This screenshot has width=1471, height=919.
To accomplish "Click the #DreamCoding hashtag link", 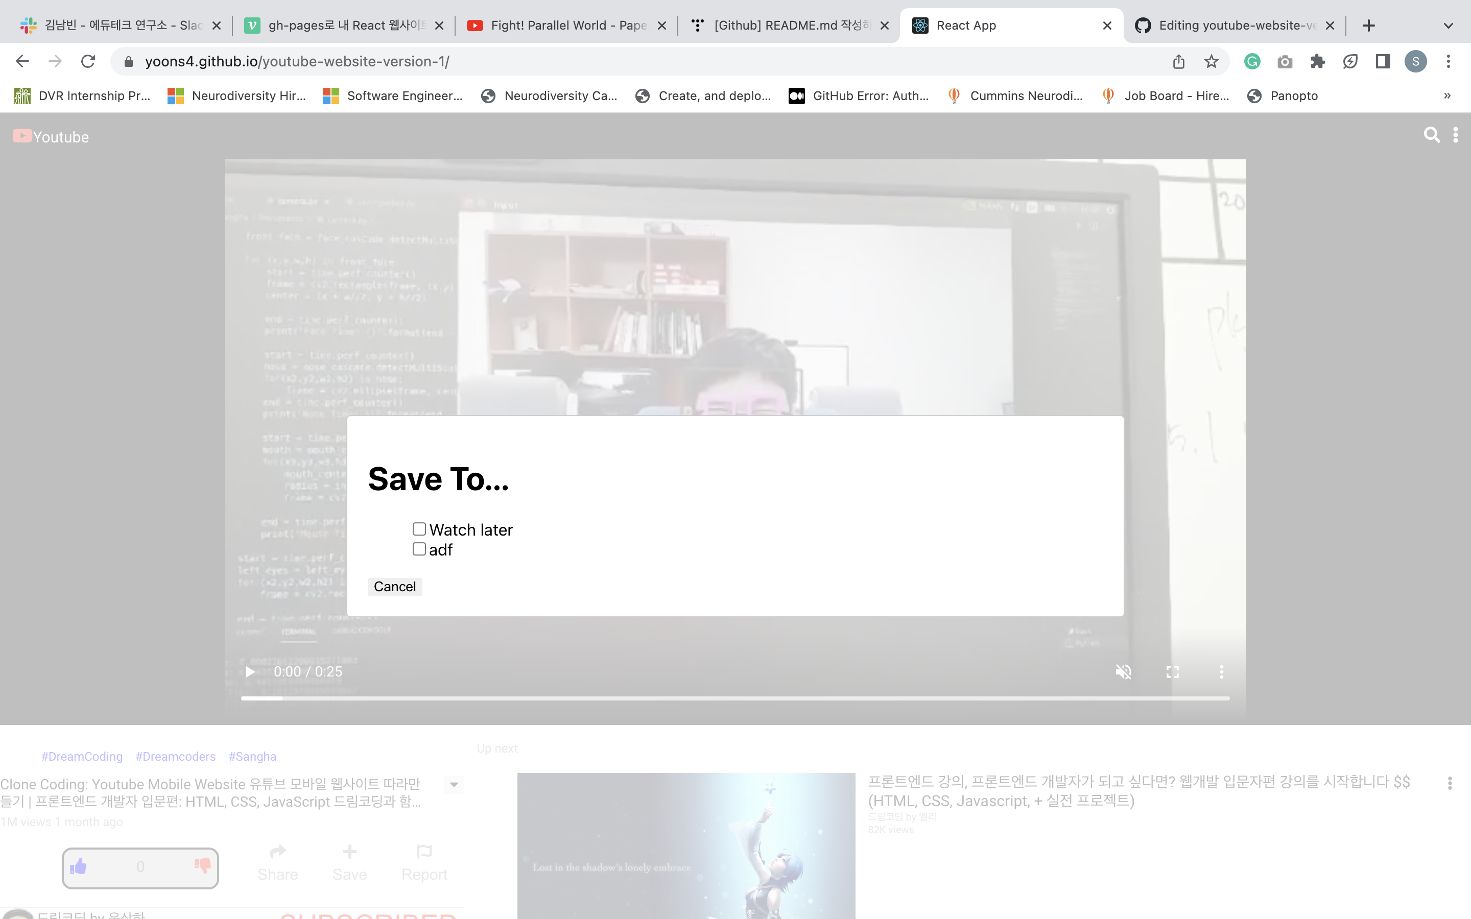I will point(82,757).
